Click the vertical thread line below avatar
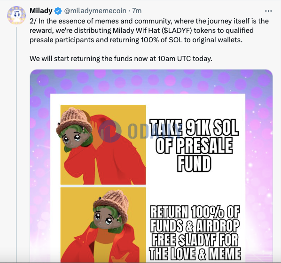The image size is (281, 263). [x=16, y=144]
